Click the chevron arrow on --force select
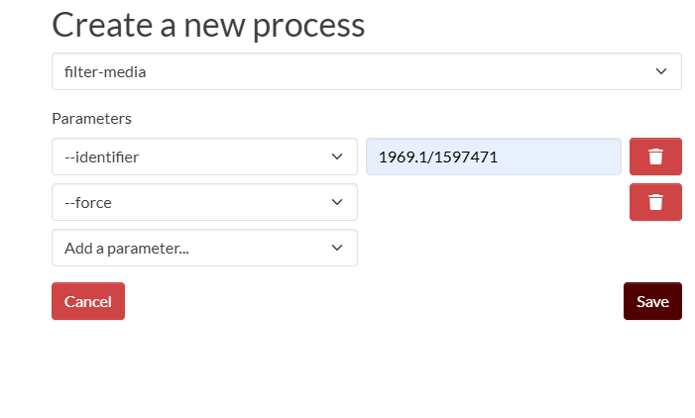This screenshot has height=418, width=695. point(337,202)
